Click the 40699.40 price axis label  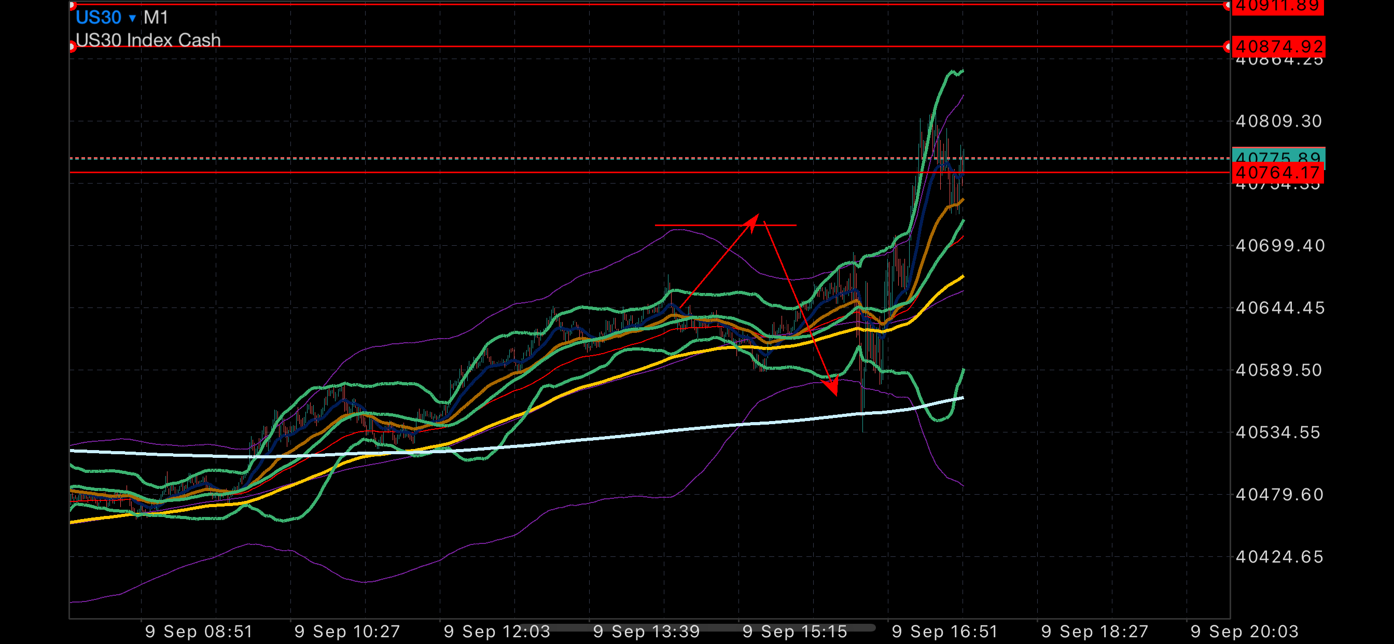tap(1279, 246)
